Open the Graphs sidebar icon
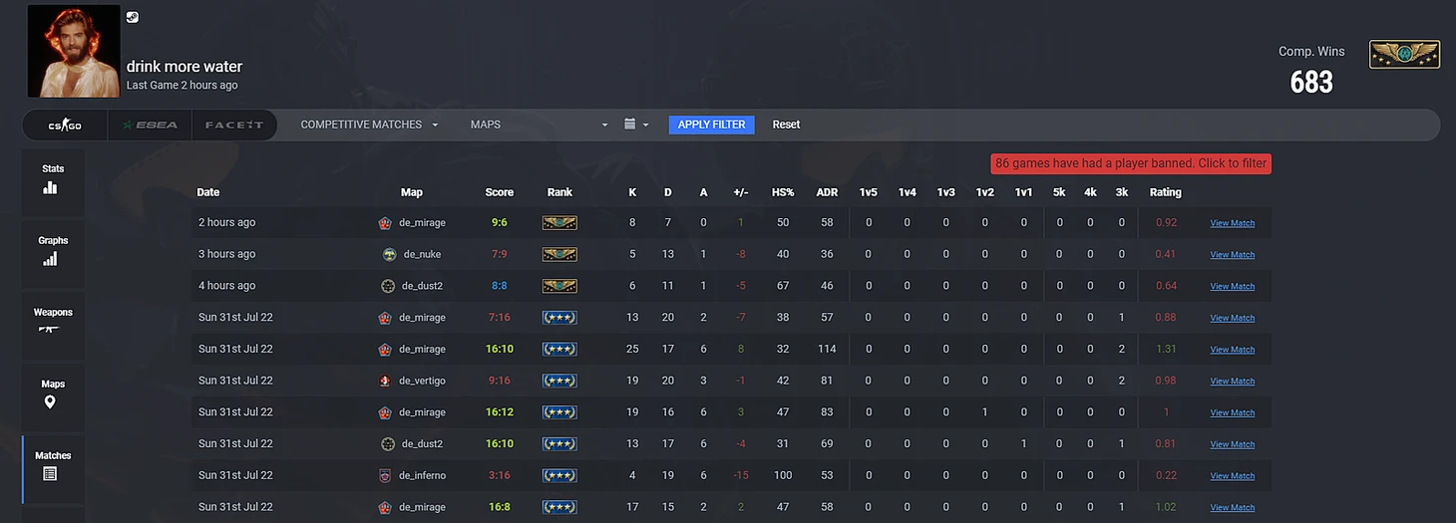 point(50,258)
